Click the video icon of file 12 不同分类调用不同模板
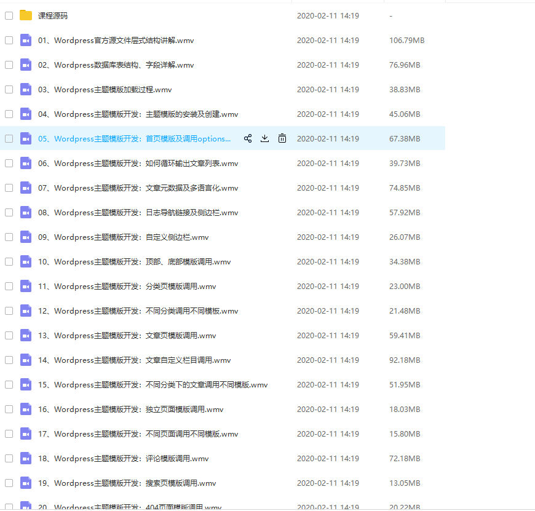535x511 pixels. coord(26,311)
